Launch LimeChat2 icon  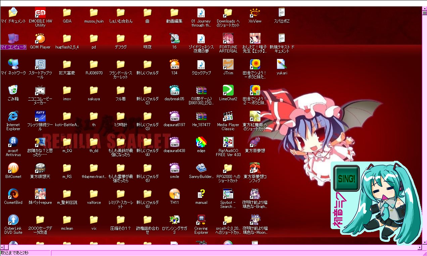click(x=228, y=90)
